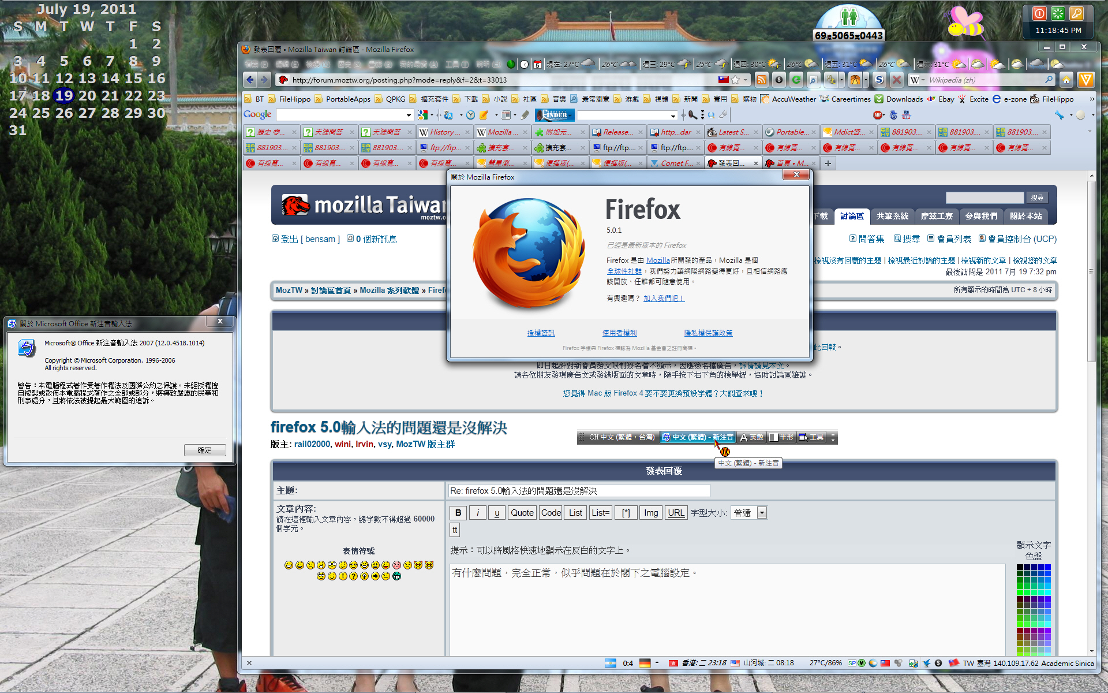Click the blue wrench icon in toolbar
This screenshot has height=693, width=1108.
1059,115
